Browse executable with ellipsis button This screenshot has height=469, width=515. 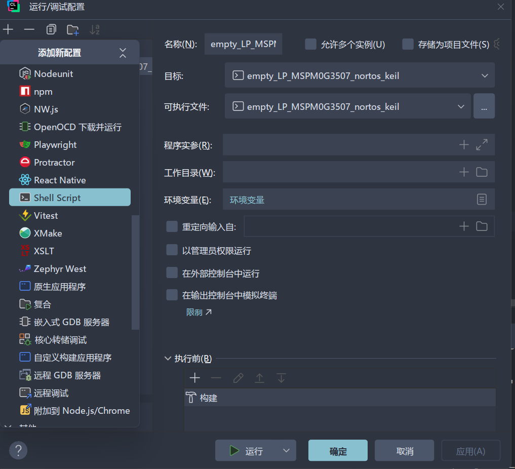484,106
